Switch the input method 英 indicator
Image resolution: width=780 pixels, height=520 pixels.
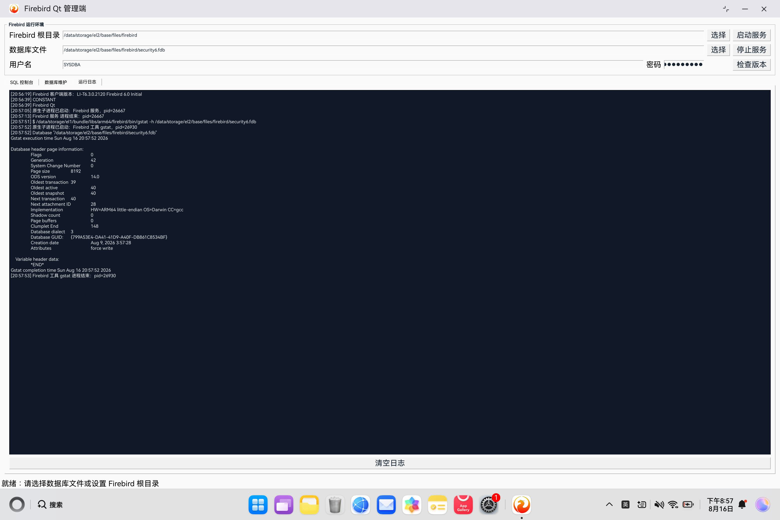click(625, 505)
